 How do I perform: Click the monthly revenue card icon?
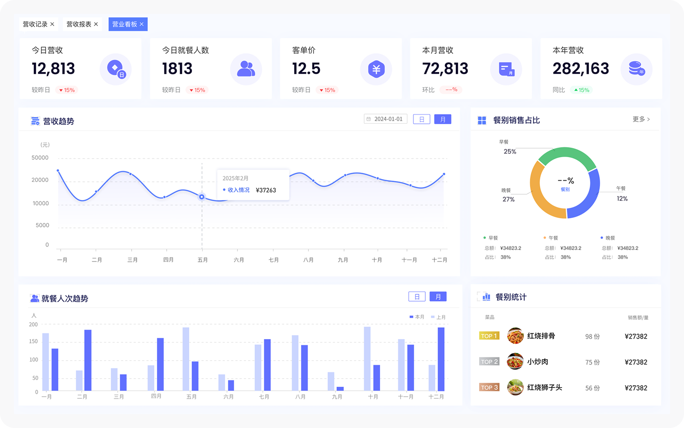tap(506, 69)
